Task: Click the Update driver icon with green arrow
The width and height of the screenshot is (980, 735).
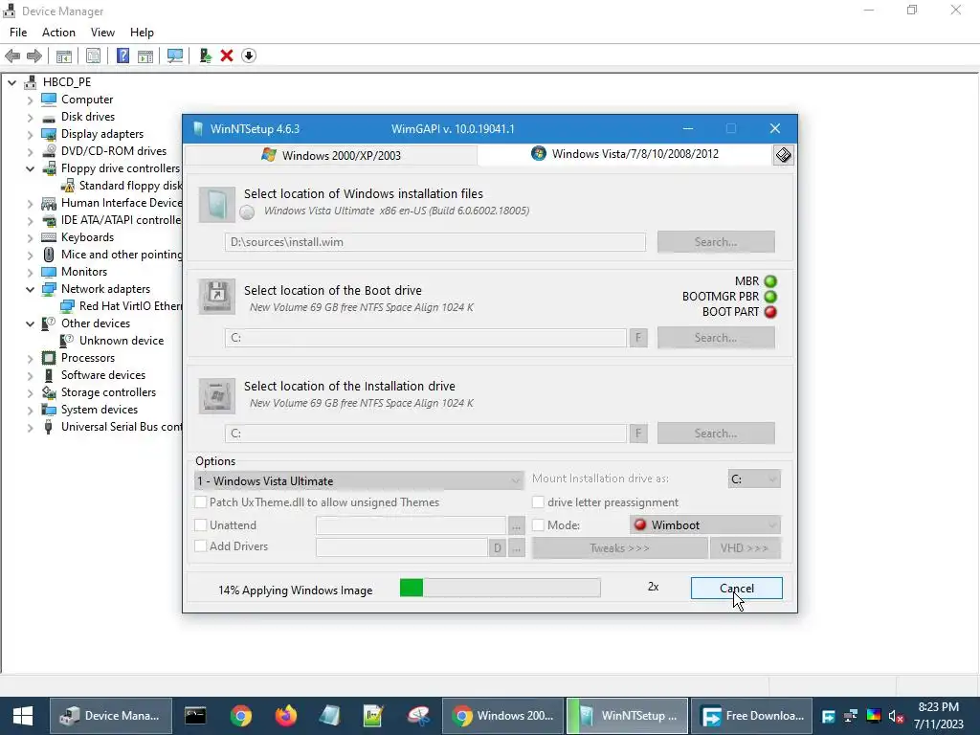Action: 205,56
